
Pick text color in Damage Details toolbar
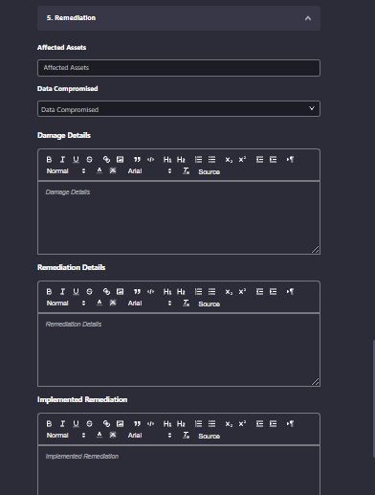pos(99,170)
